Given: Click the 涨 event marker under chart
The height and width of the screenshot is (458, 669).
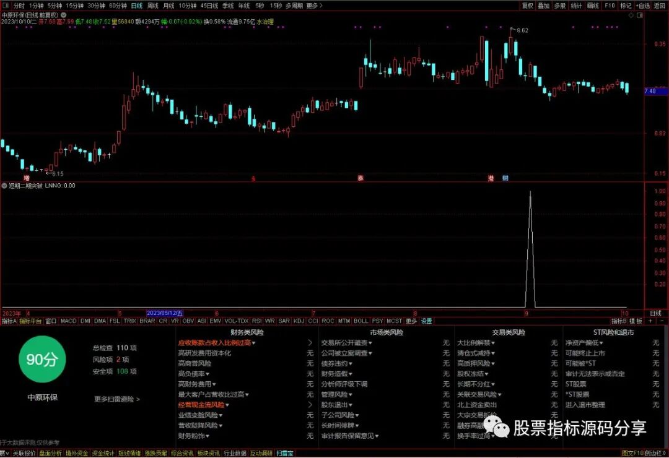Looking at the screenshot, I should pos(361,178).
